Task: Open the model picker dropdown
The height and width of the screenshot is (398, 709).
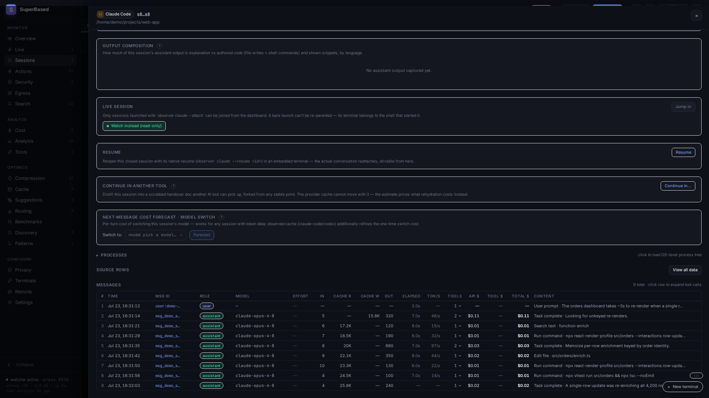Action: [156, 235]
